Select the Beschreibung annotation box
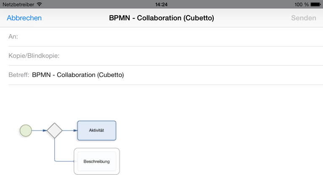The image size is (323, 175). tap(97, 161)
